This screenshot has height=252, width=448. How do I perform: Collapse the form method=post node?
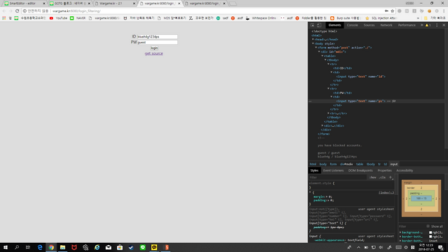tap(316, 48)
